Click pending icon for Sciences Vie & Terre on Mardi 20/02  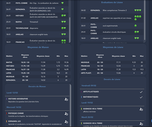[141, 124]
